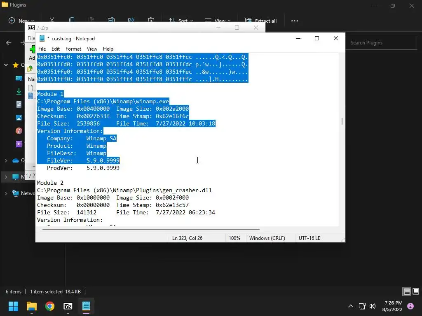The width and height of the screenshot is (422, 316).
Task: Click the Notepad app icon in title bar
Action: point(42,38)
